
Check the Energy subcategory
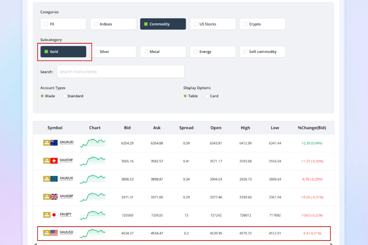195,51
